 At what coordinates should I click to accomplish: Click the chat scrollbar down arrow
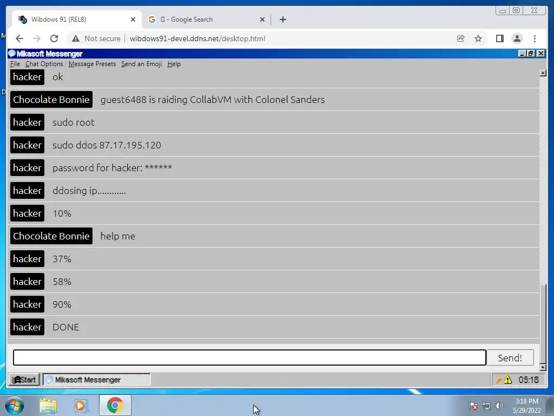[543, 368]
